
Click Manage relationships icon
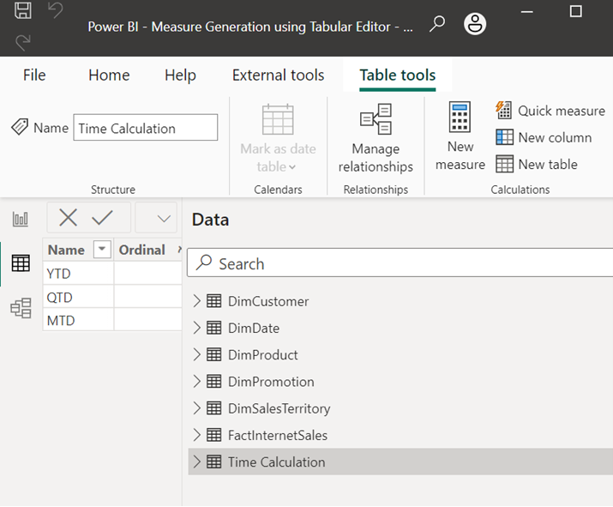point(376,120)
